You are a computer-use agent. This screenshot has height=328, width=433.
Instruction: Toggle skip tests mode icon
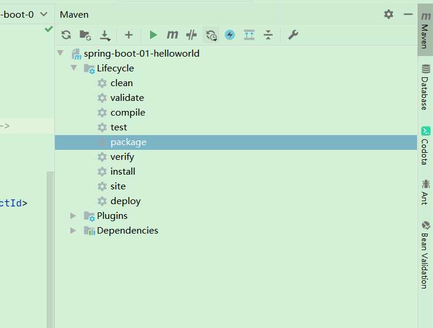(211, 35)
